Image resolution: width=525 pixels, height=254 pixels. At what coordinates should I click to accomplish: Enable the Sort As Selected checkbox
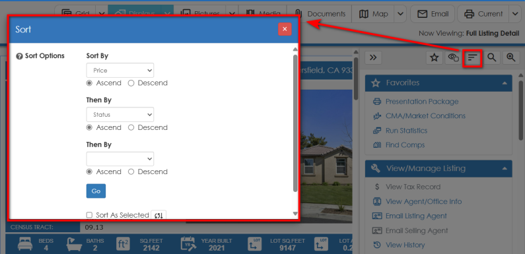tap(89, 215)
